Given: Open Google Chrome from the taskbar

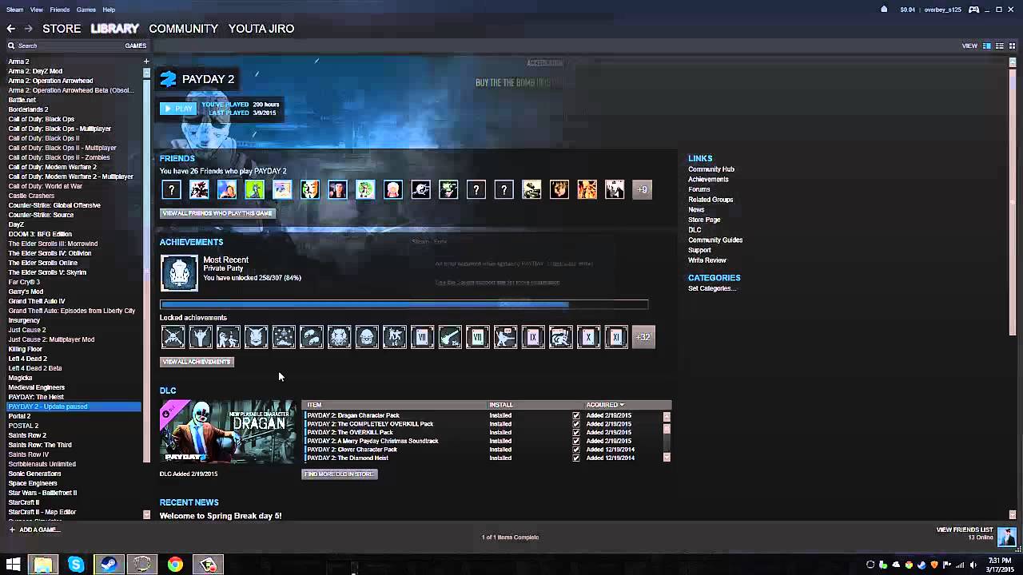Looking at the screenshot, I should point(175,565).
